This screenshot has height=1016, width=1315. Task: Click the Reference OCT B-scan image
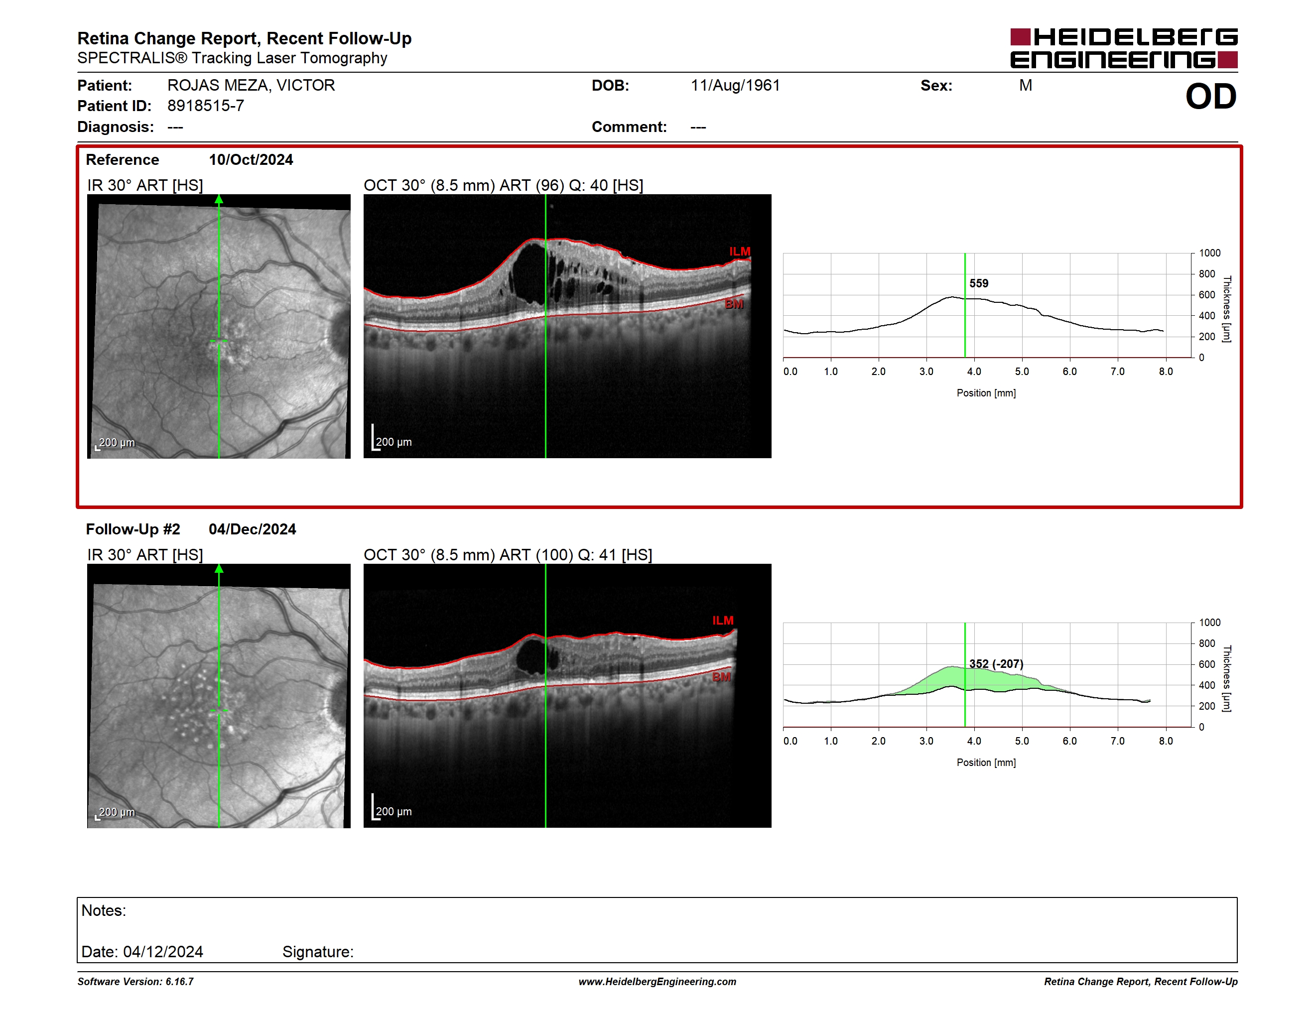click(x=567, y=326)
